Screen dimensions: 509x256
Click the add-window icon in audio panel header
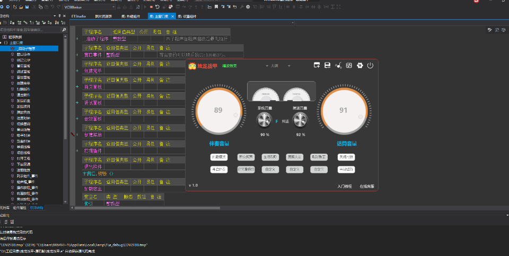pos(317,66)
